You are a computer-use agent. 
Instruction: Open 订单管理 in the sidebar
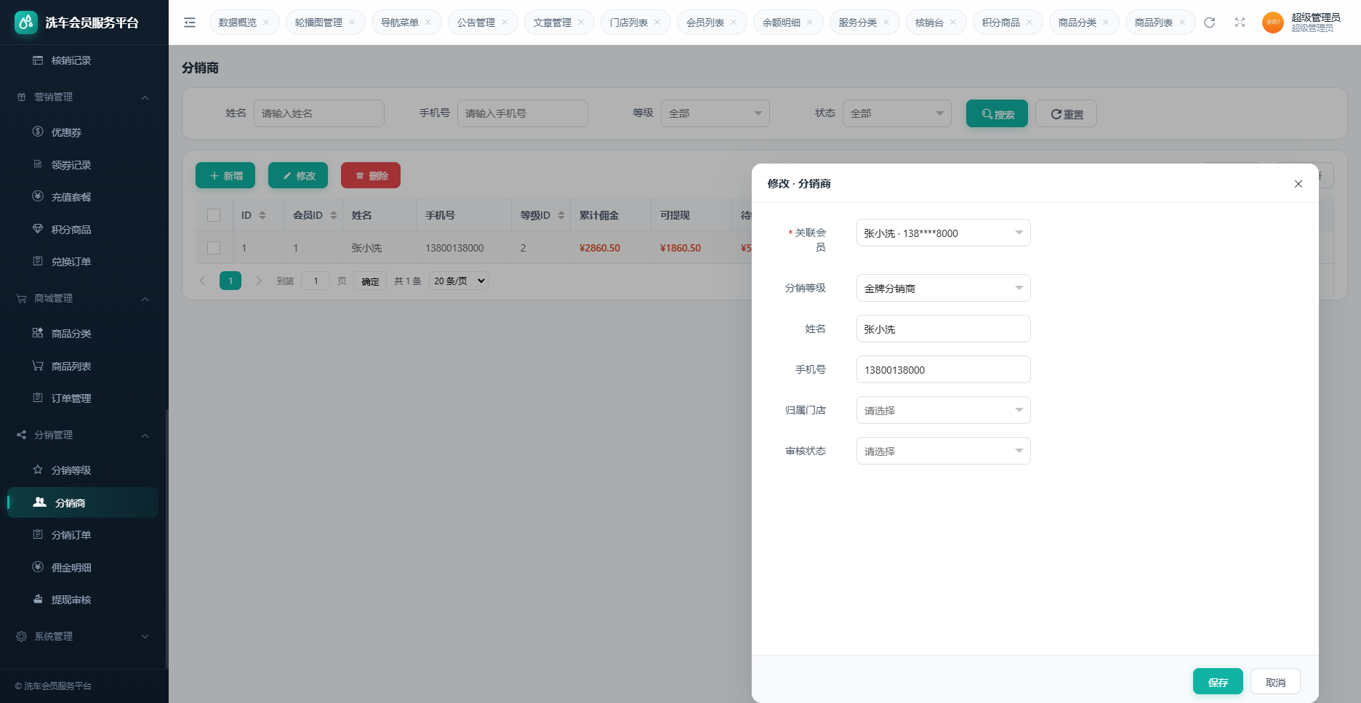[84, 398]
